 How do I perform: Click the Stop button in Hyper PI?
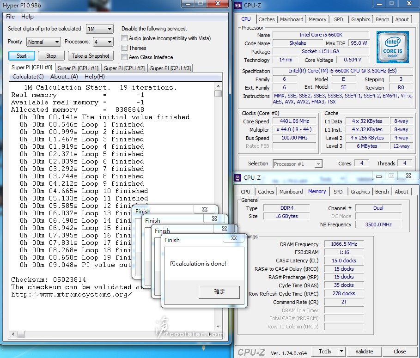(51, 56)
